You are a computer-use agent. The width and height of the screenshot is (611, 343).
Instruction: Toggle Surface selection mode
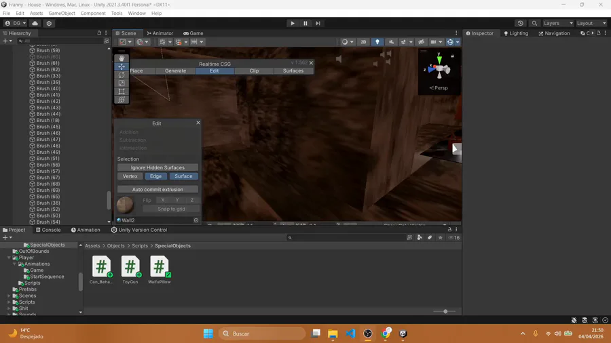click(183, 176)
